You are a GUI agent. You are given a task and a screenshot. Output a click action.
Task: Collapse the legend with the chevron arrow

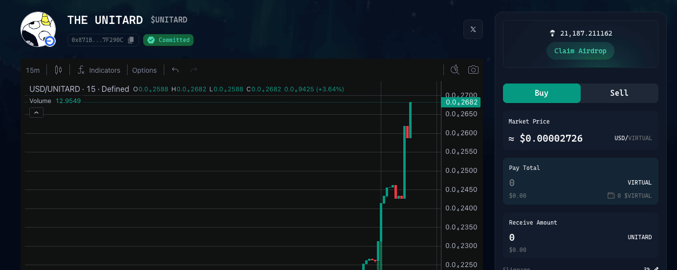pos(36,113)
